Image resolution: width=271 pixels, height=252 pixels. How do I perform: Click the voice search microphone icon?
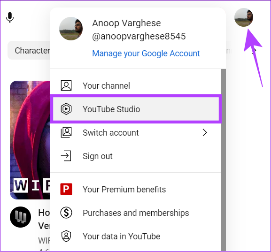point(10,17)
